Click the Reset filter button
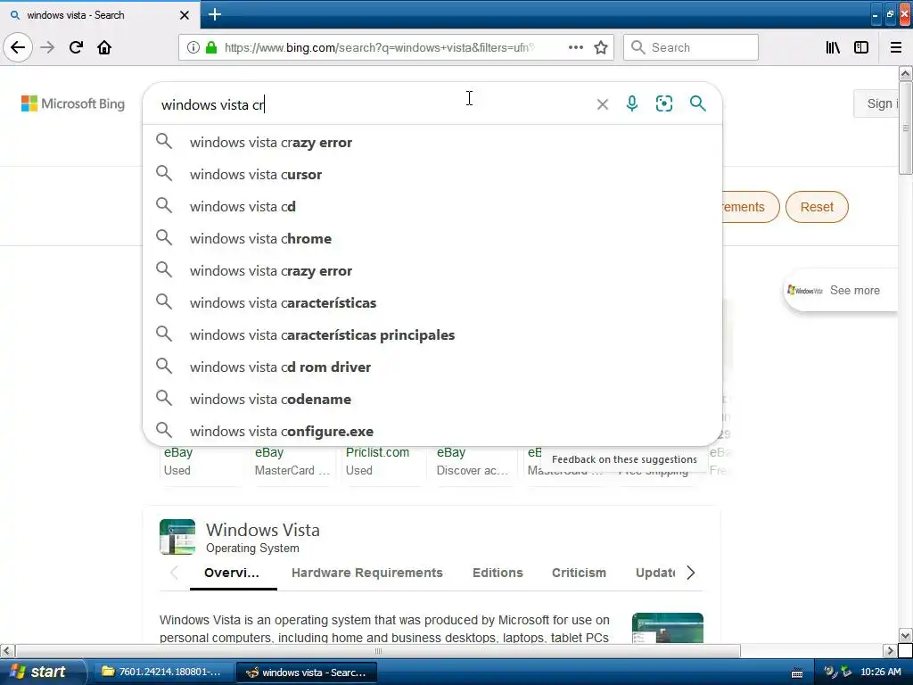This screenshot has height=685, width=913. pos(817,207)
